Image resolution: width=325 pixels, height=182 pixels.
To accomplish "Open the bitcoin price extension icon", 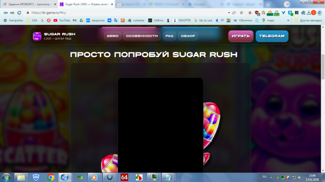I will 270,13.
